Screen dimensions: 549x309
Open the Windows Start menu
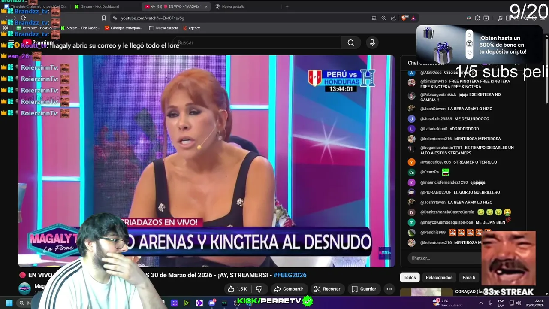pos(9,303)
